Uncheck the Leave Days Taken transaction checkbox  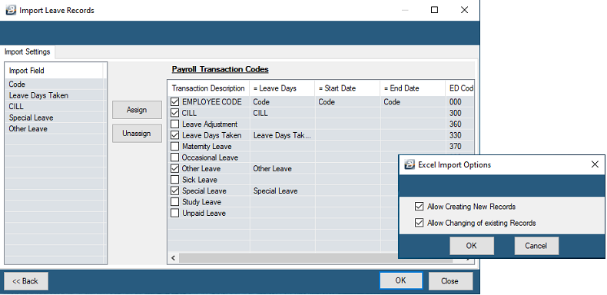click(x=175, y=135)
